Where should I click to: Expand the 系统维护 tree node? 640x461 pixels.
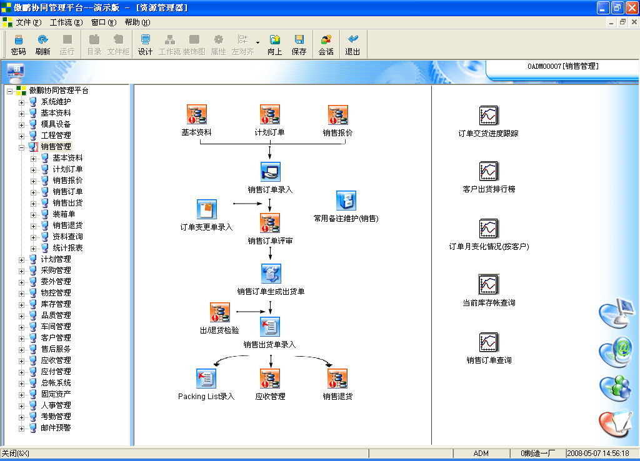21,102
